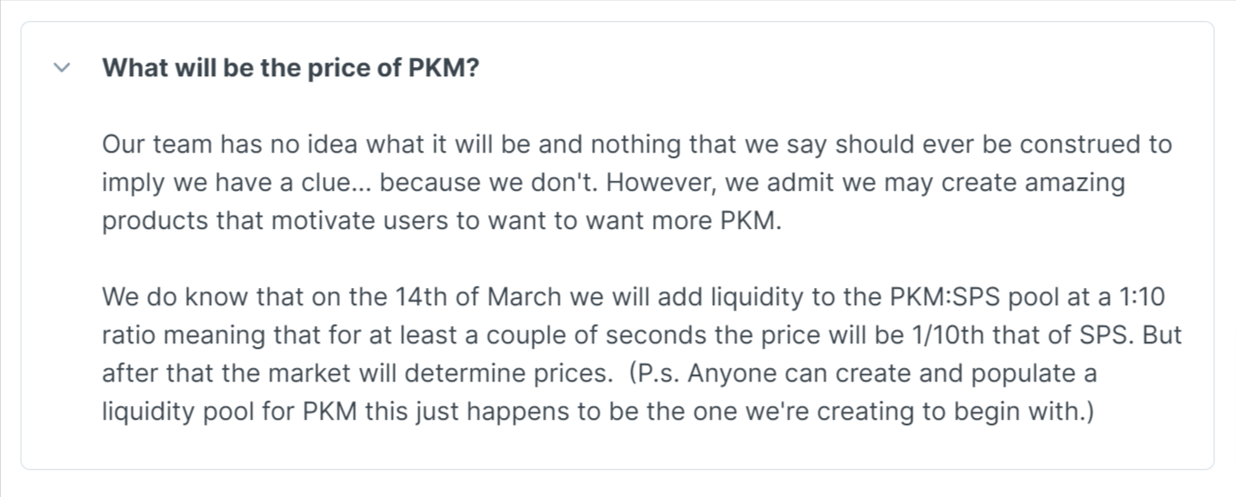Click the paragraph starting "Our team has no idea"
This screenshot has height=497, width=1236.
point(637,183)
